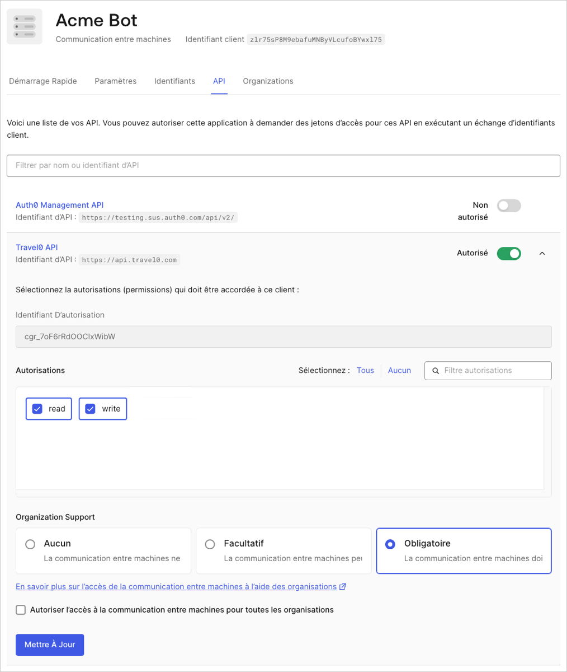Click the search magnifier in Filtre autorisations
This screenshot has width=567, height=672.
coord(436,371)
